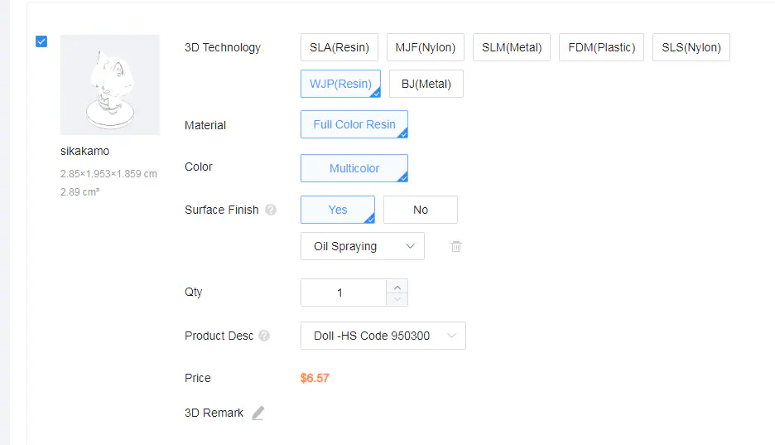Set Surface Finish to Yes
775x445 pixels.
338,210
